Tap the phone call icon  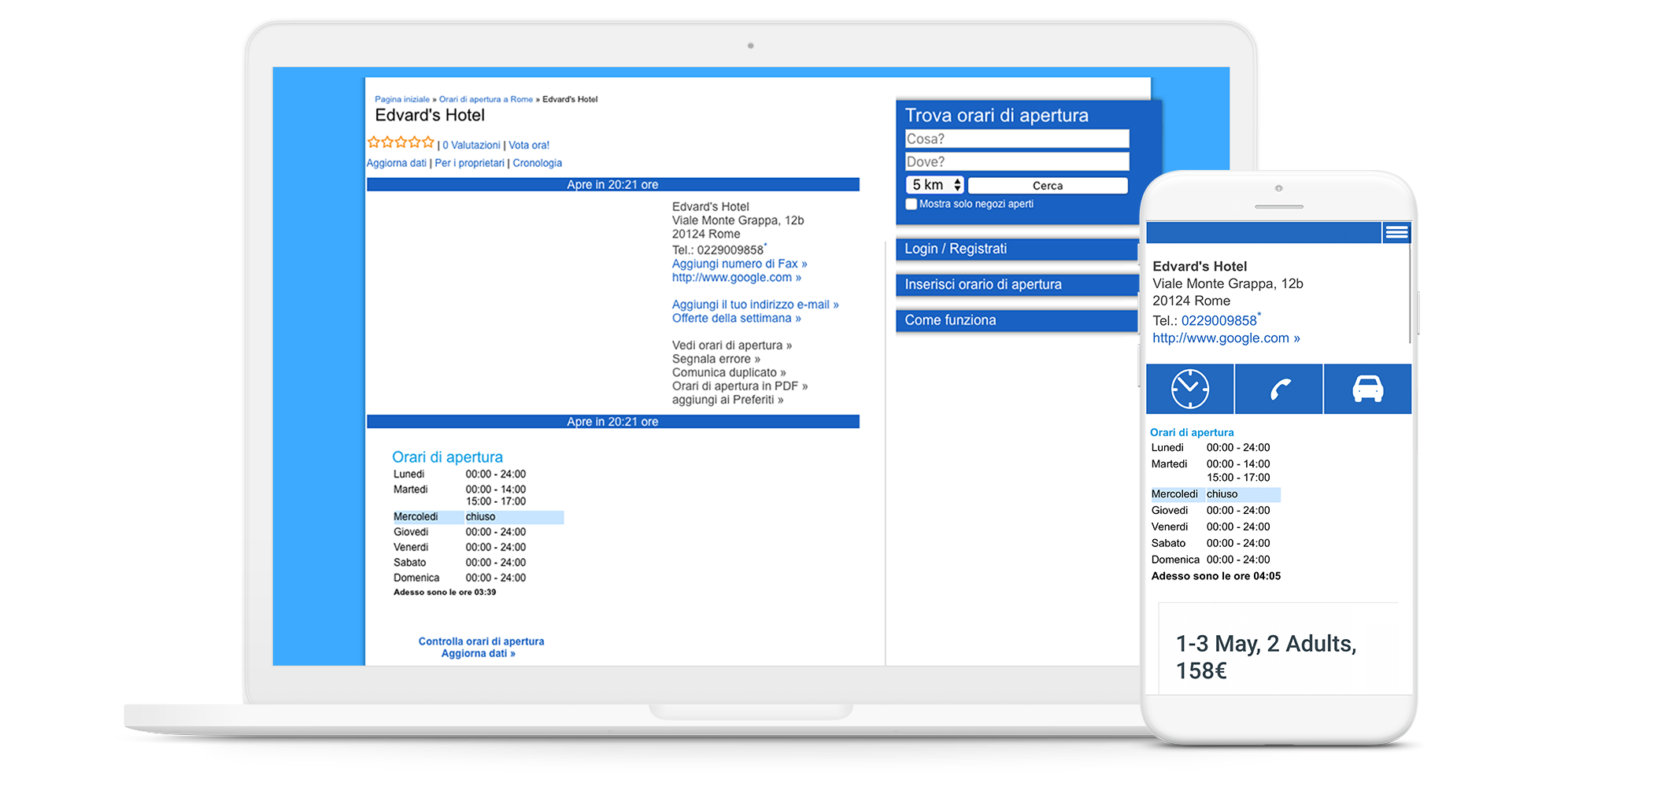tap(1279, 389)
